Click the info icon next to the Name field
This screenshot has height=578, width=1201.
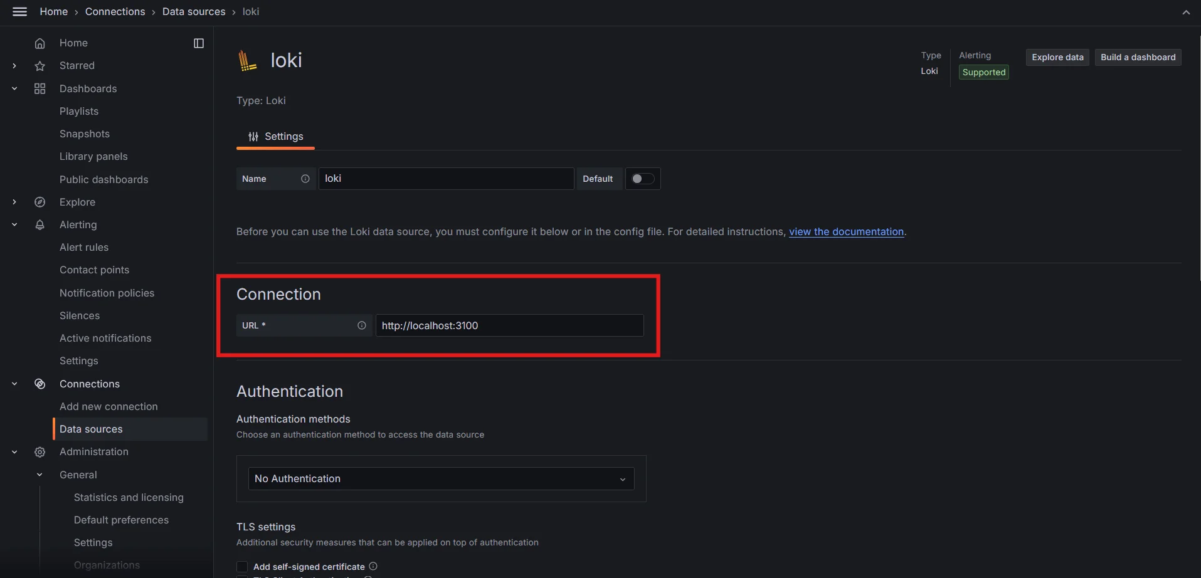pyautogui.click(x=305, y=179)
